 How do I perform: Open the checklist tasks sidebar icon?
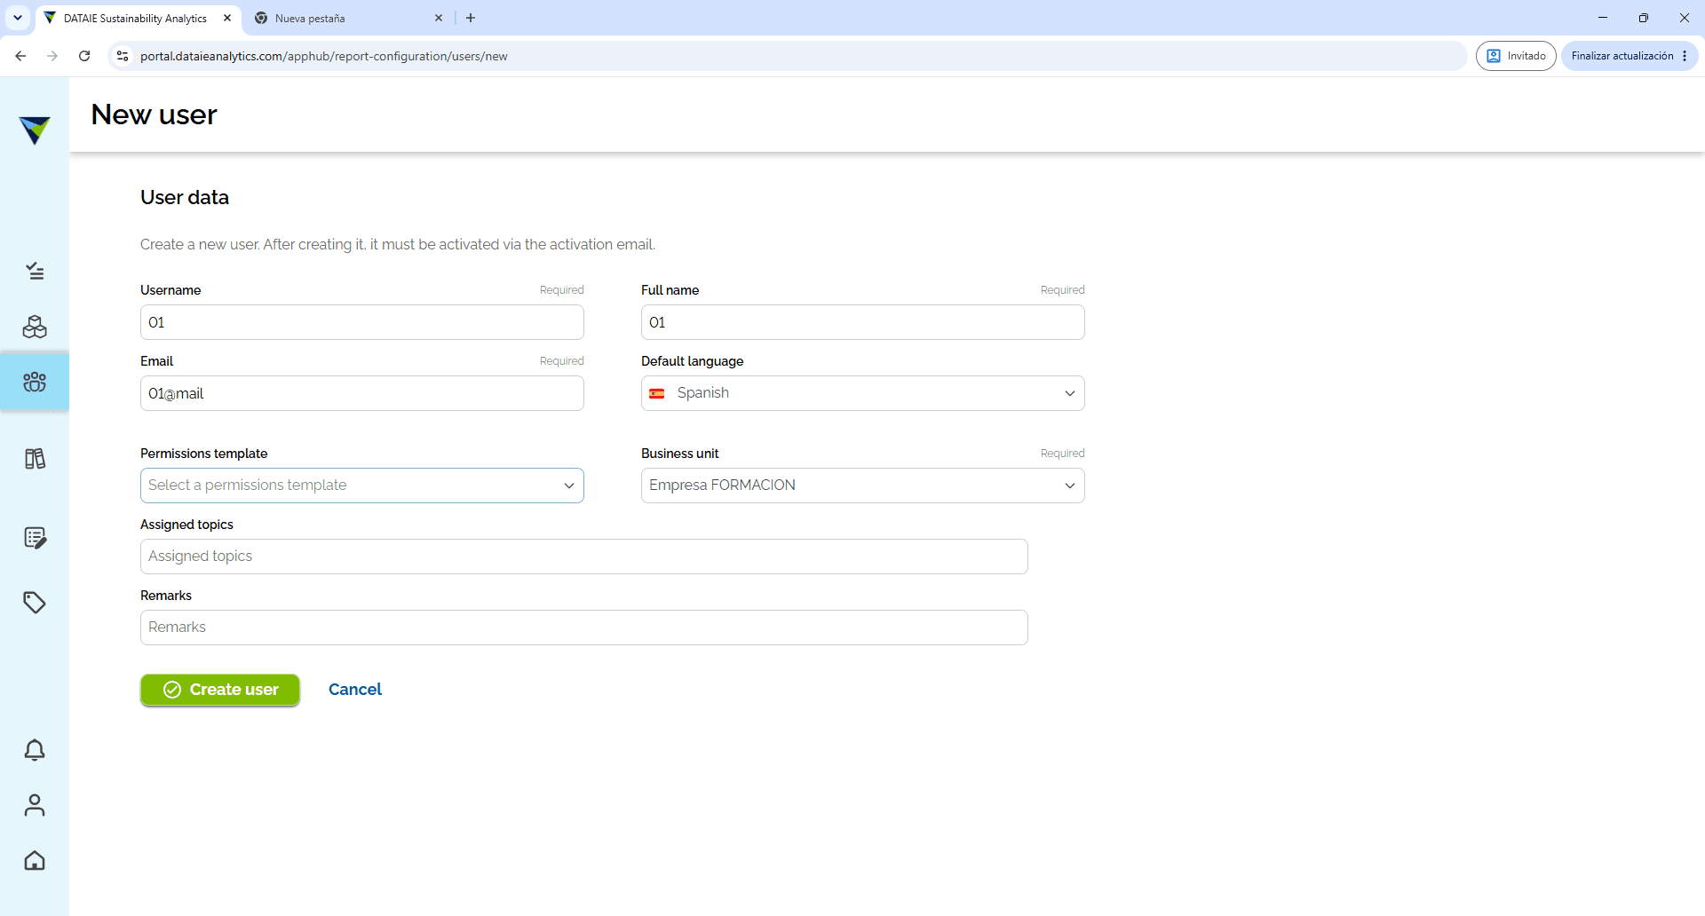35,271
